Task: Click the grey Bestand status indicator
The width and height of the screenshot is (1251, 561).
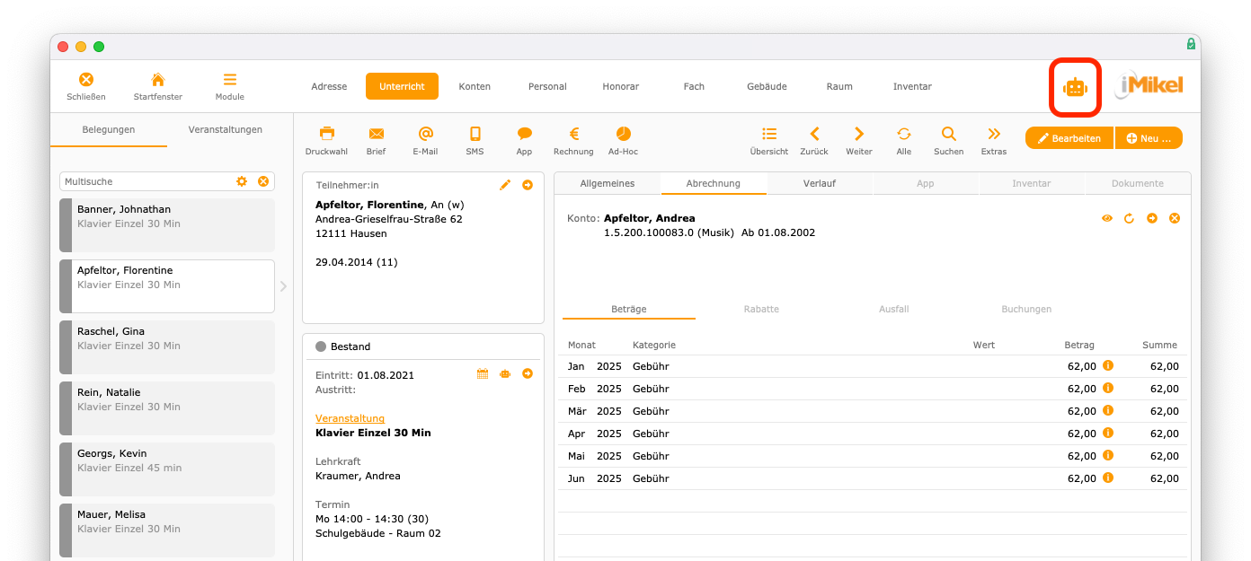Action: pyautogui.click(x=321, y=346)
